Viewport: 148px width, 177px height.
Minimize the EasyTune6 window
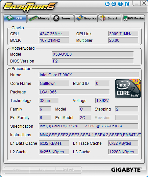(x=136, y=3)
